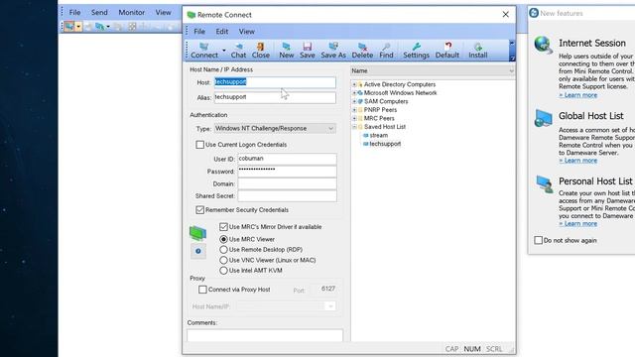Viewport: 635px width, 357px height.
Task: Click the NUM status bar indicator
Action: pos(472,349)
